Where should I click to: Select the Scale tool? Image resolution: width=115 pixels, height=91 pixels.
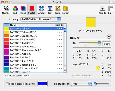coord(58,10)
